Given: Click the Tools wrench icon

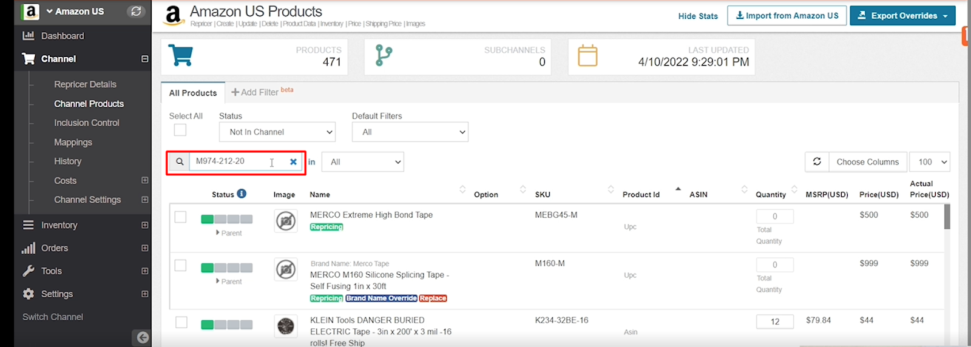Looking at the screenshot, I should click(x=29, y=271).
